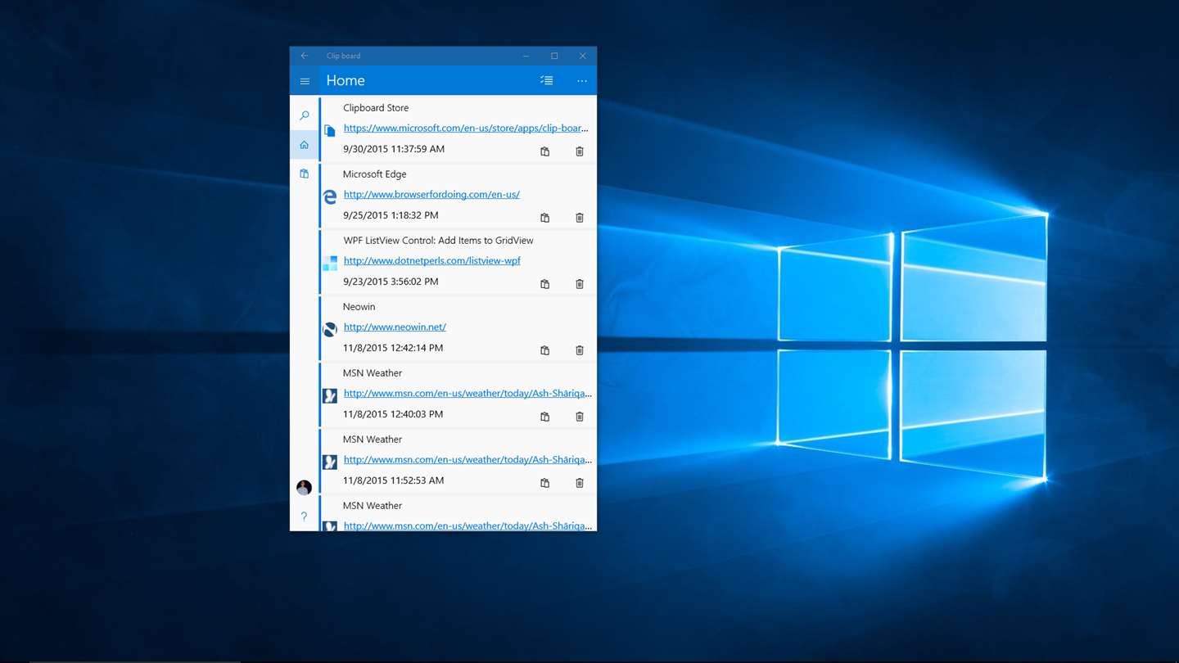
Task: Click the Home page heading
Action: pos(346,80)
